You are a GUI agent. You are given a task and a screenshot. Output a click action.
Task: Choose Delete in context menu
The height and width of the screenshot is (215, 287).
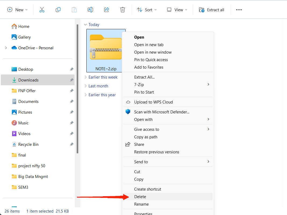click(168, 197)
